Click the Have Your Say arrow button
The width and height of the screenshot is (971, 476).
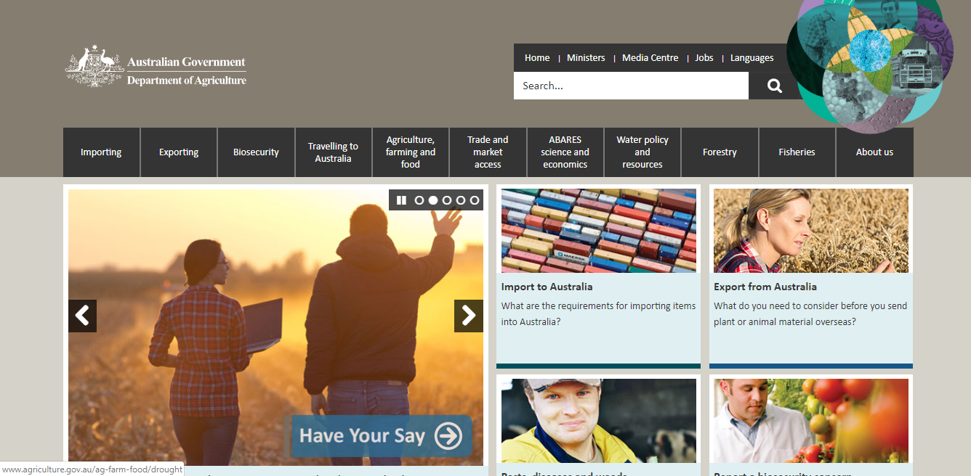[382, 435]
